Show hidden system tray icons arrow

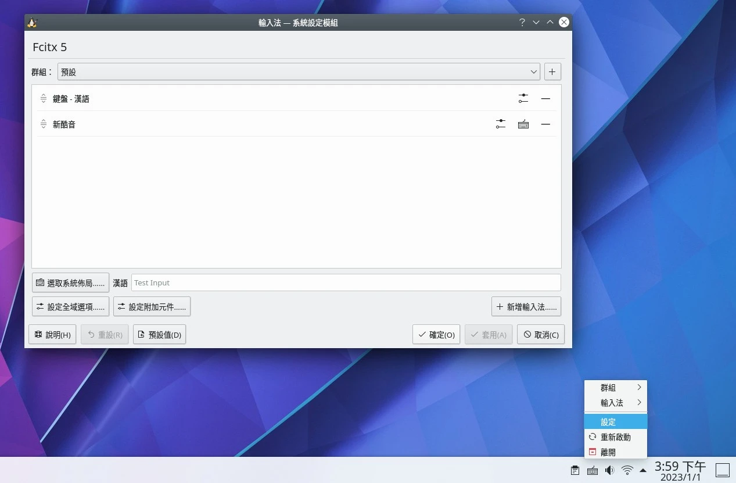pos(643,470)
